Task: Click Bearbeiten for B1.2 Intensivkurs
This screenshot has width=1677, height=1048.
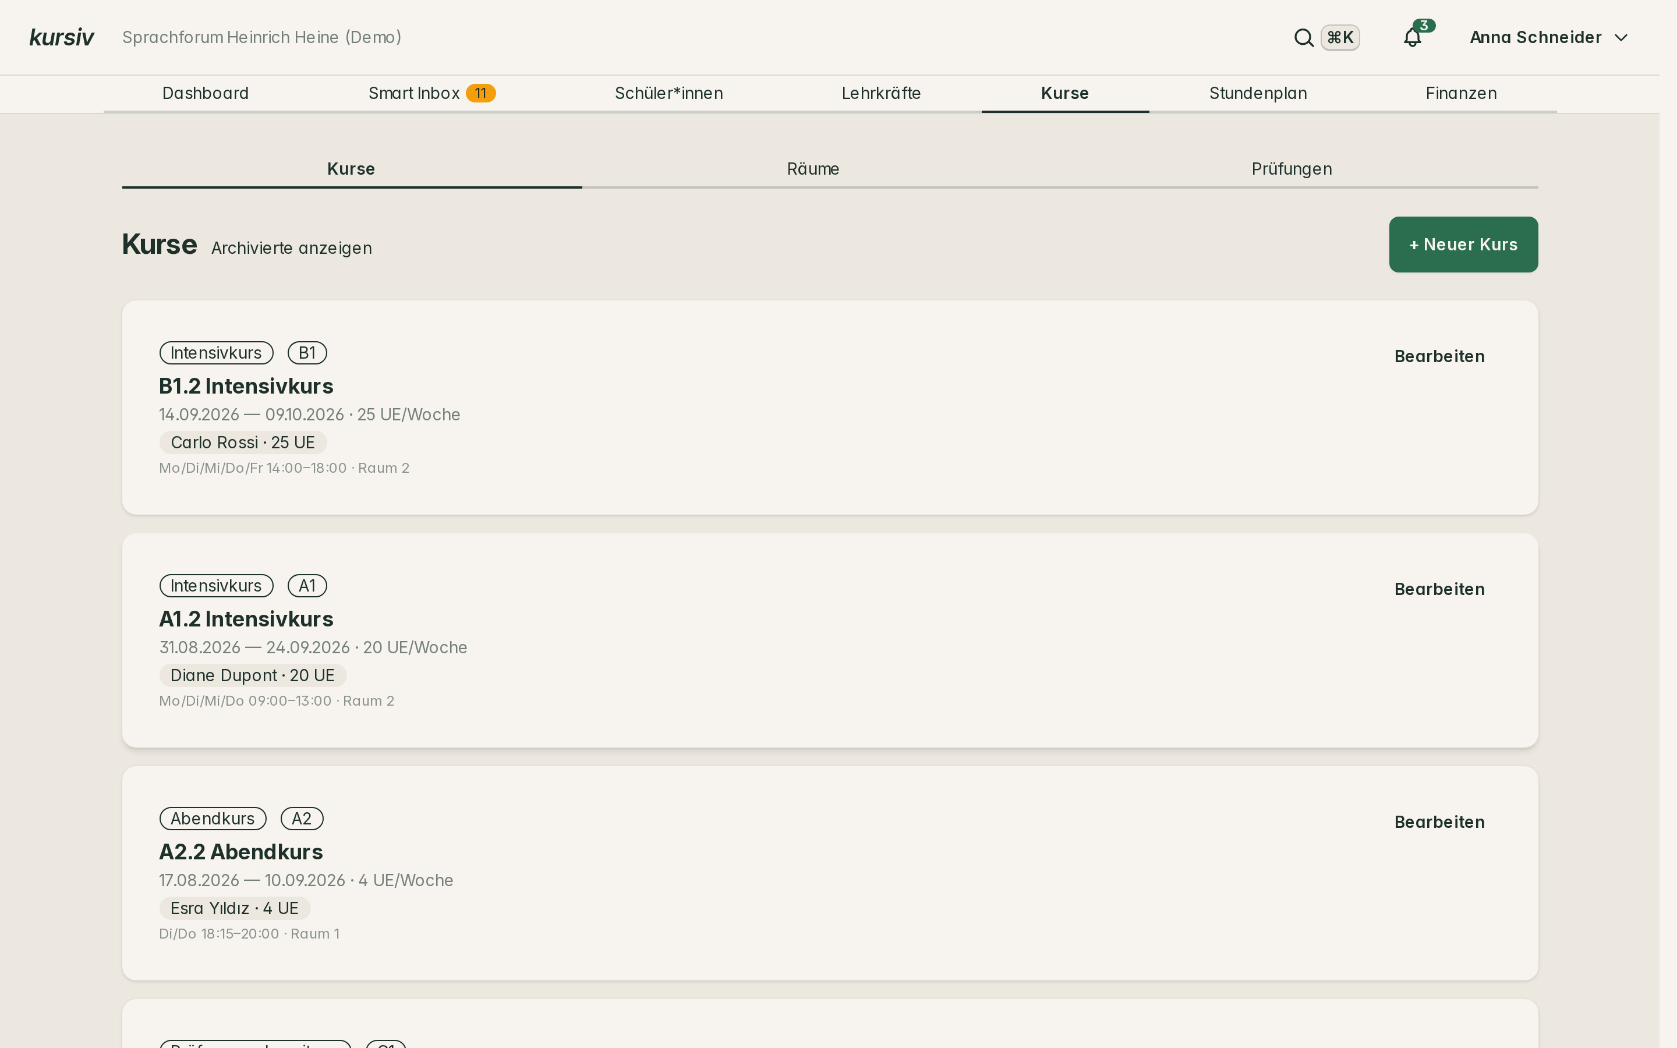Action: tap(1439, 356)
